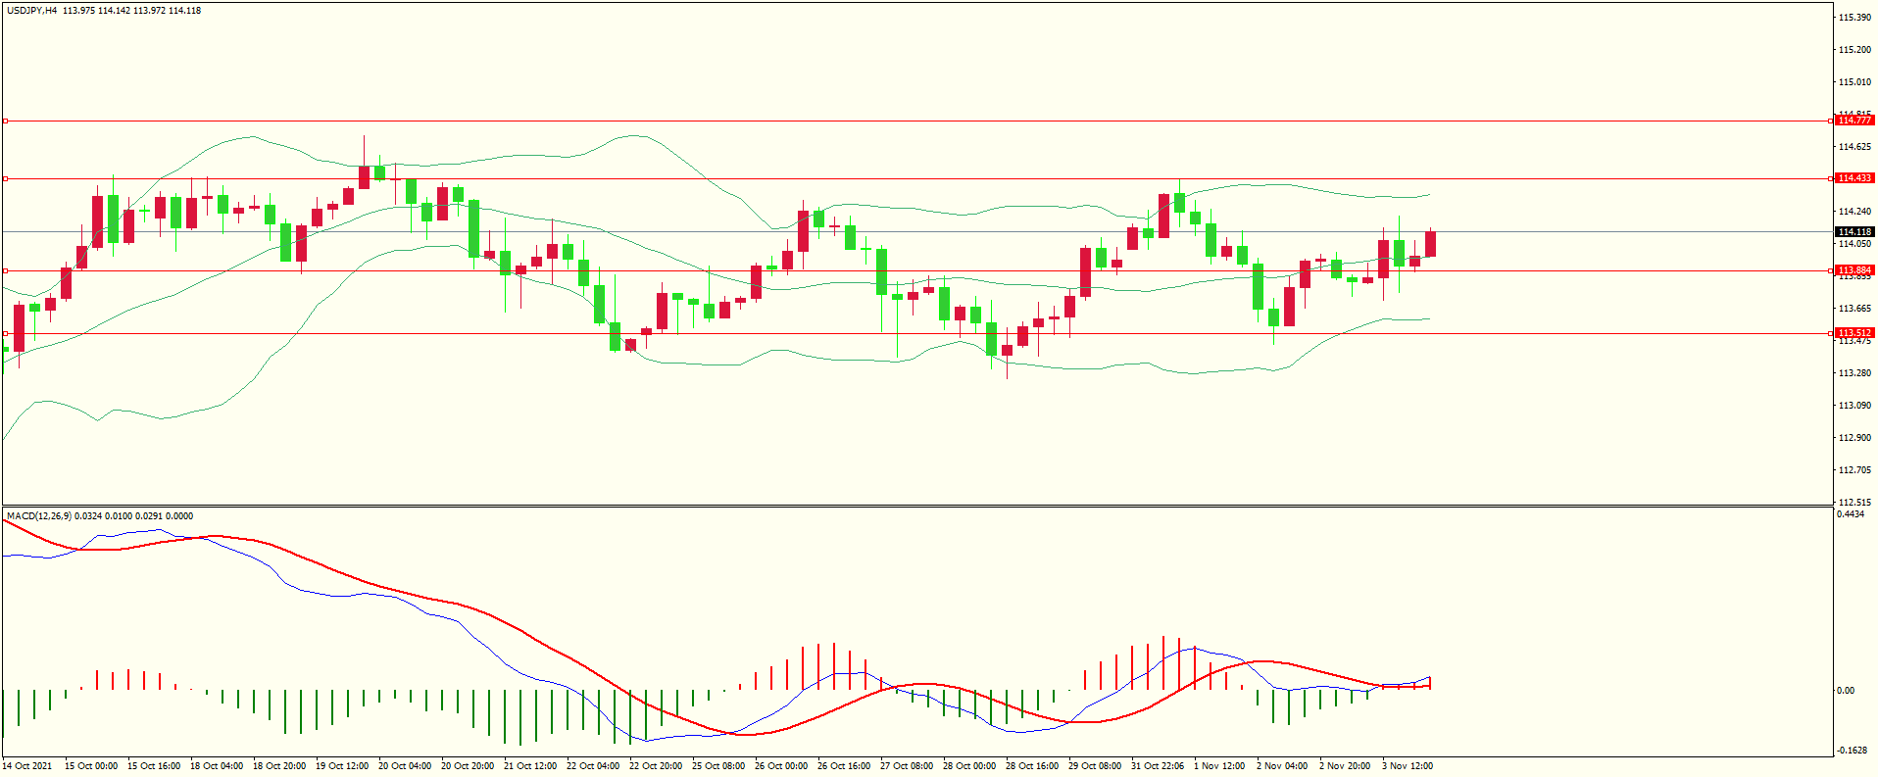
Task: Click the 28 Oct 00:00 time label
Action: [x=969, y=766]
